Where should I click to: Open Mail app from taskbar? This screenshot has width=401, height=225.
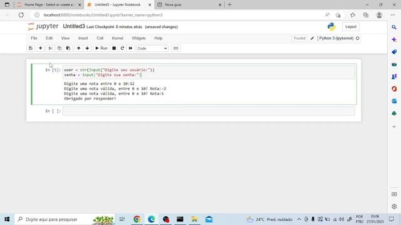tap(209, 219)
